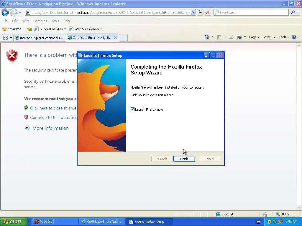Switch to Internet Explorer cannot display tab

pyautogui.click(x=40, y=38)
